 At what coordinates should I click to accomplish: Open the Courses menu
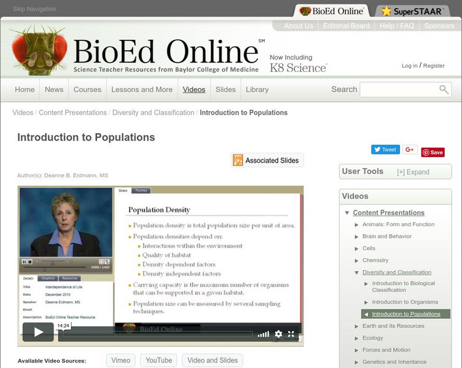click(x=87, y=90)
